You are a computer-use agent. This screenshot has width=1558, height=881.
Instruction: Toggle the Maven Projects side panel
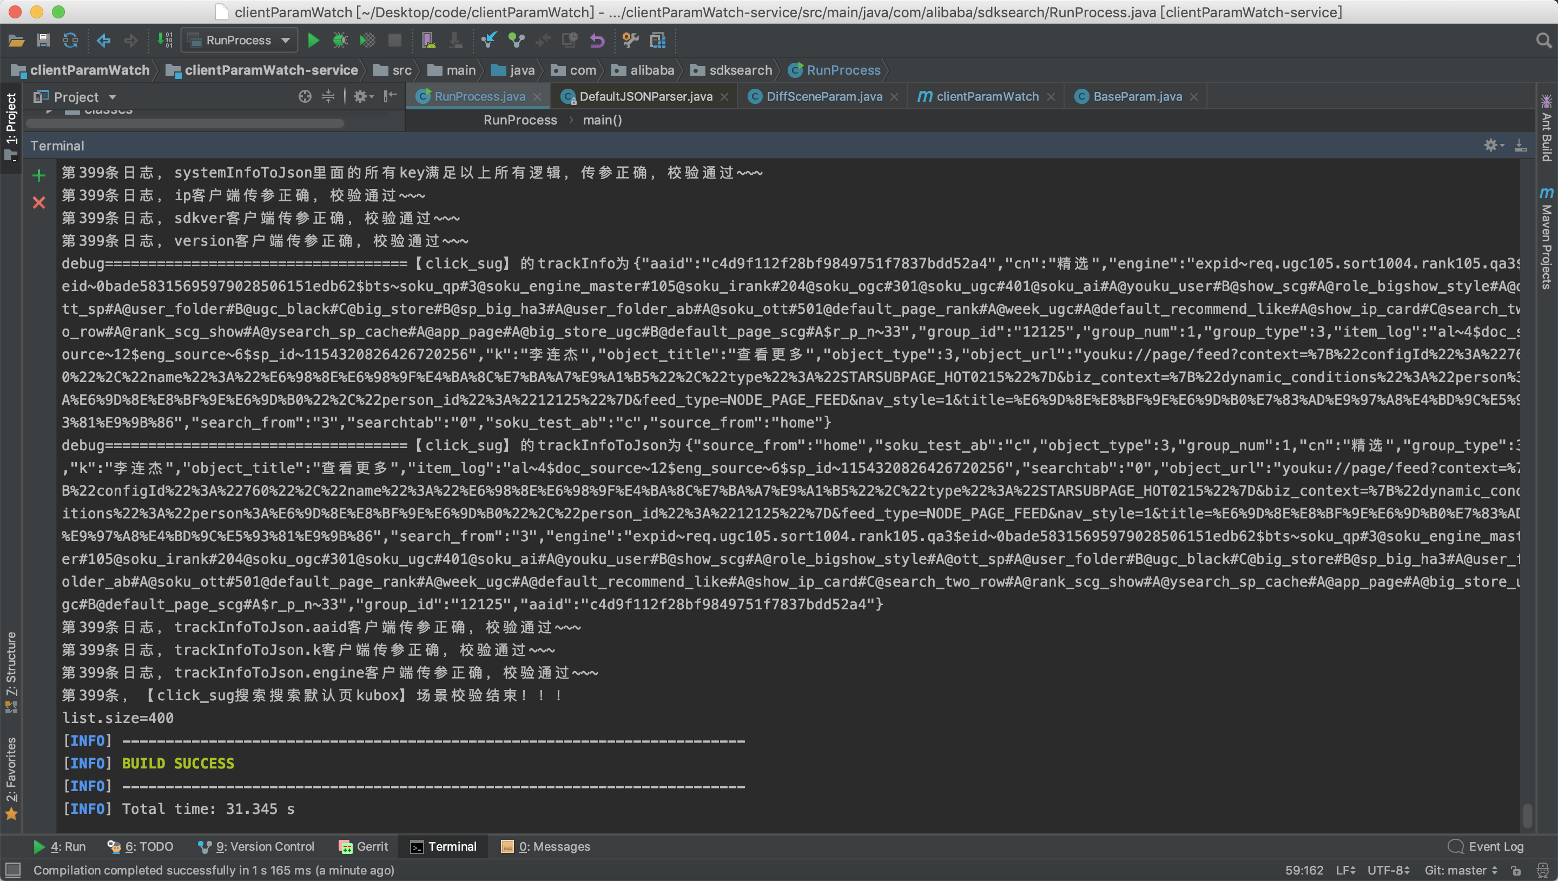point(1546,239)
